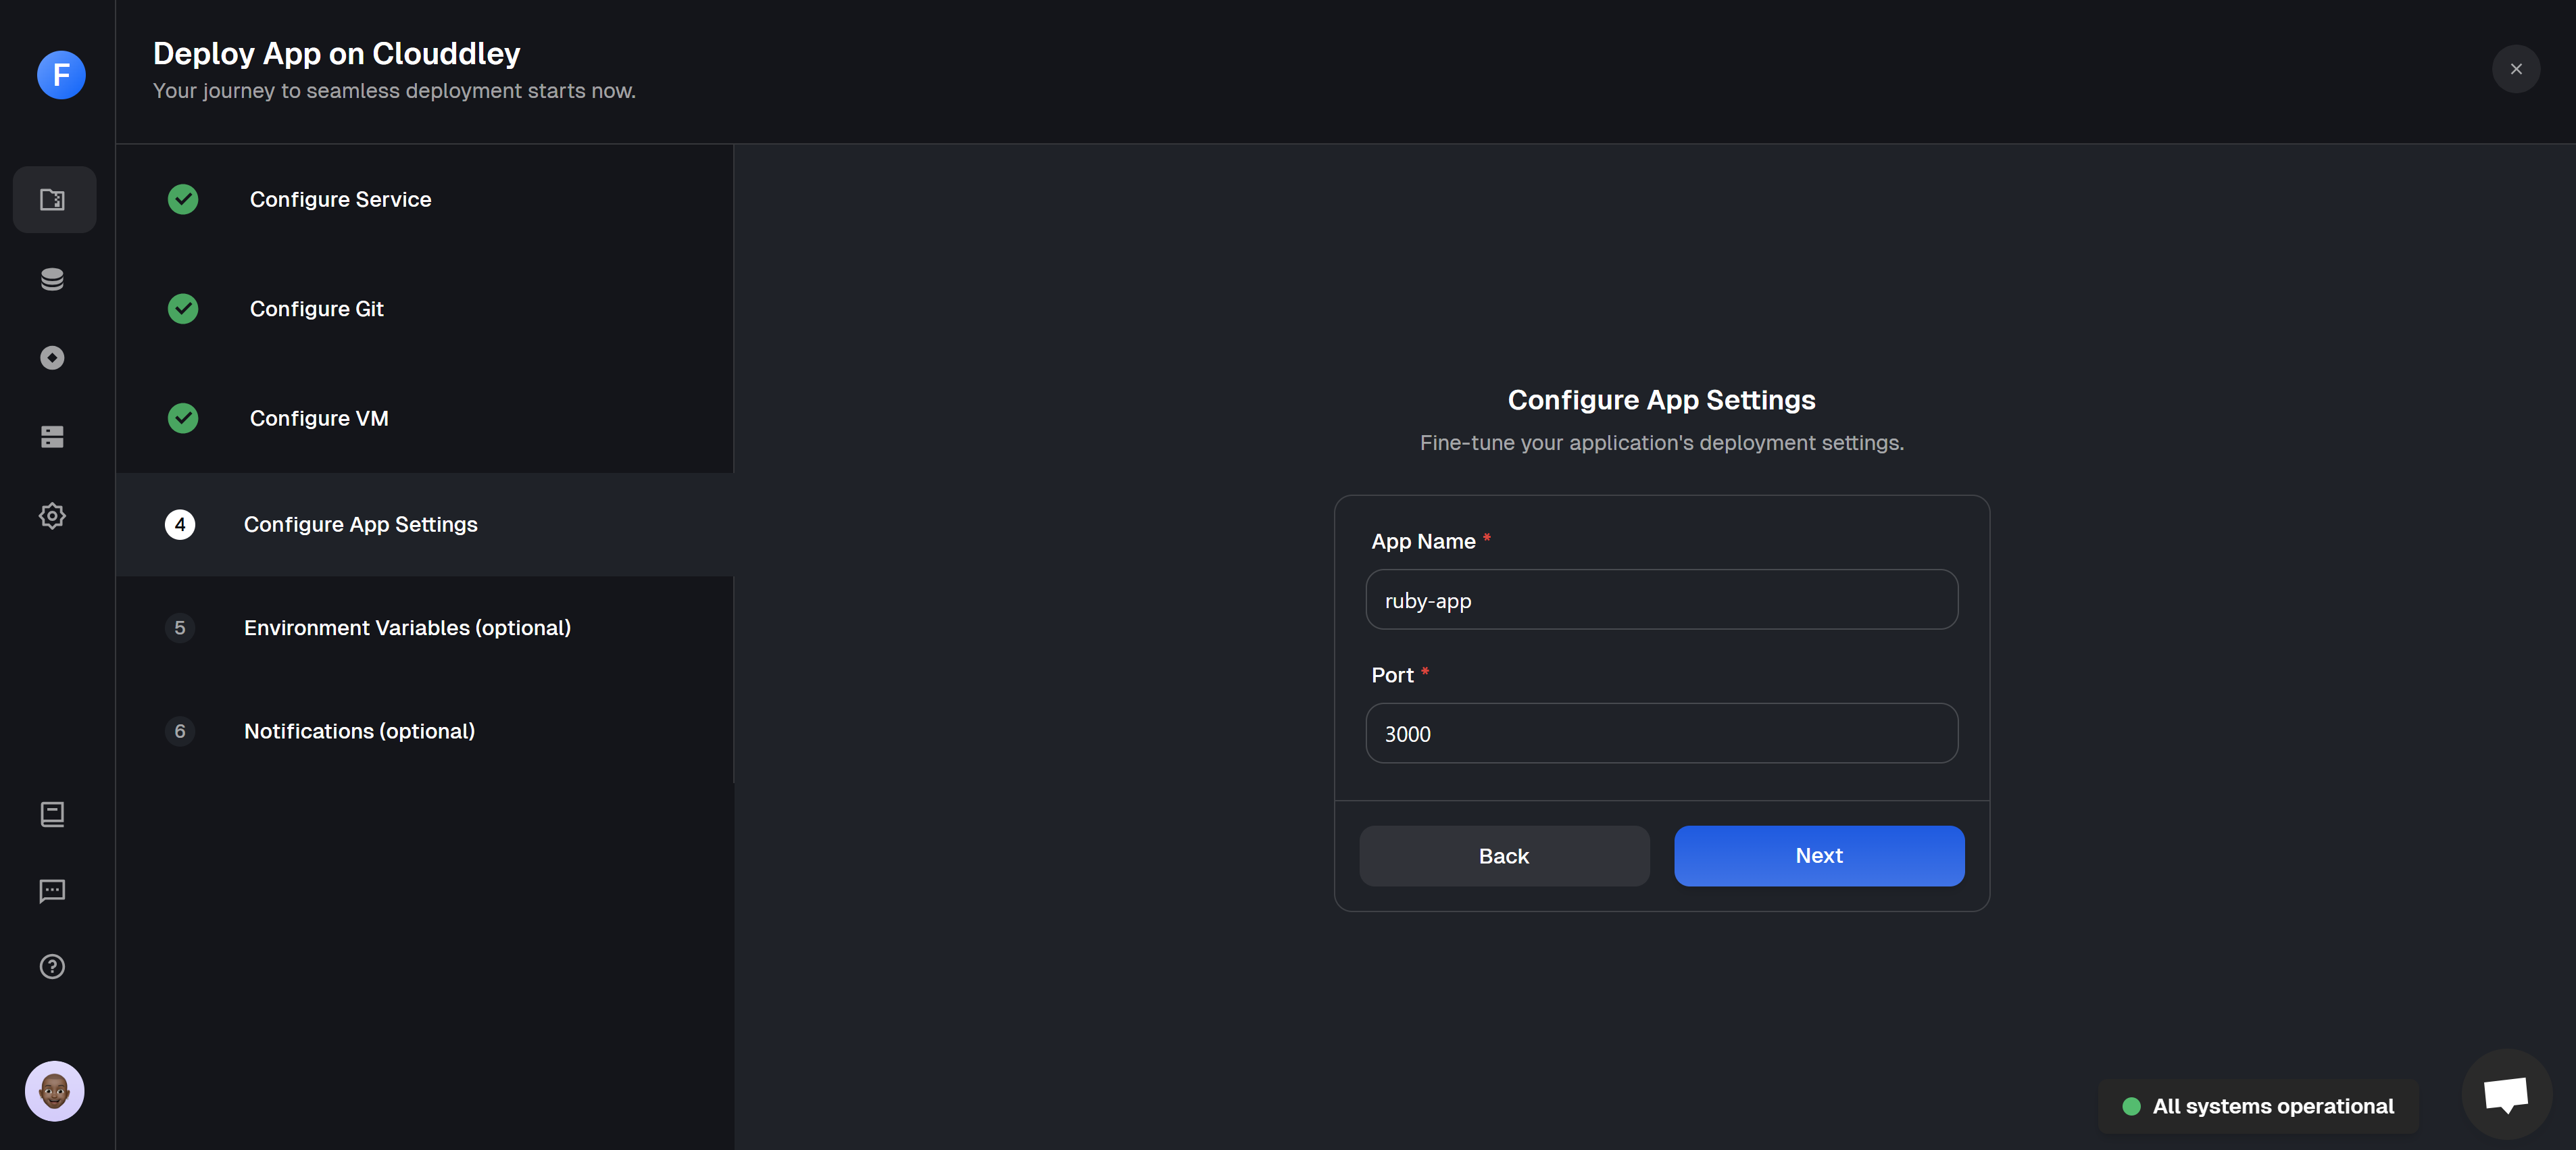Jump to Environment Variables step
Screen dimensions: 2576x1150
pos(406,628)
